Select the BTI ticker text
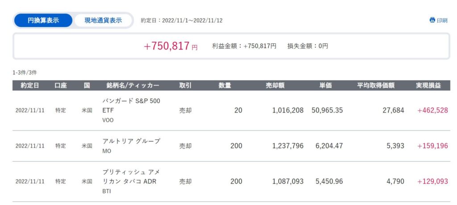The image size is (457, 205). click(107, 192)
